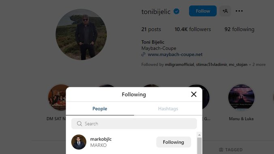
Task: Open the DM SAT story highlight
Action: pos(59,98)
